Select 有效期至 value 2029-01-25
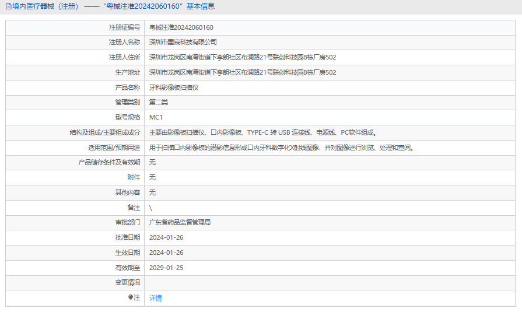Screen dimensions: 522x312 coord(166,268)
